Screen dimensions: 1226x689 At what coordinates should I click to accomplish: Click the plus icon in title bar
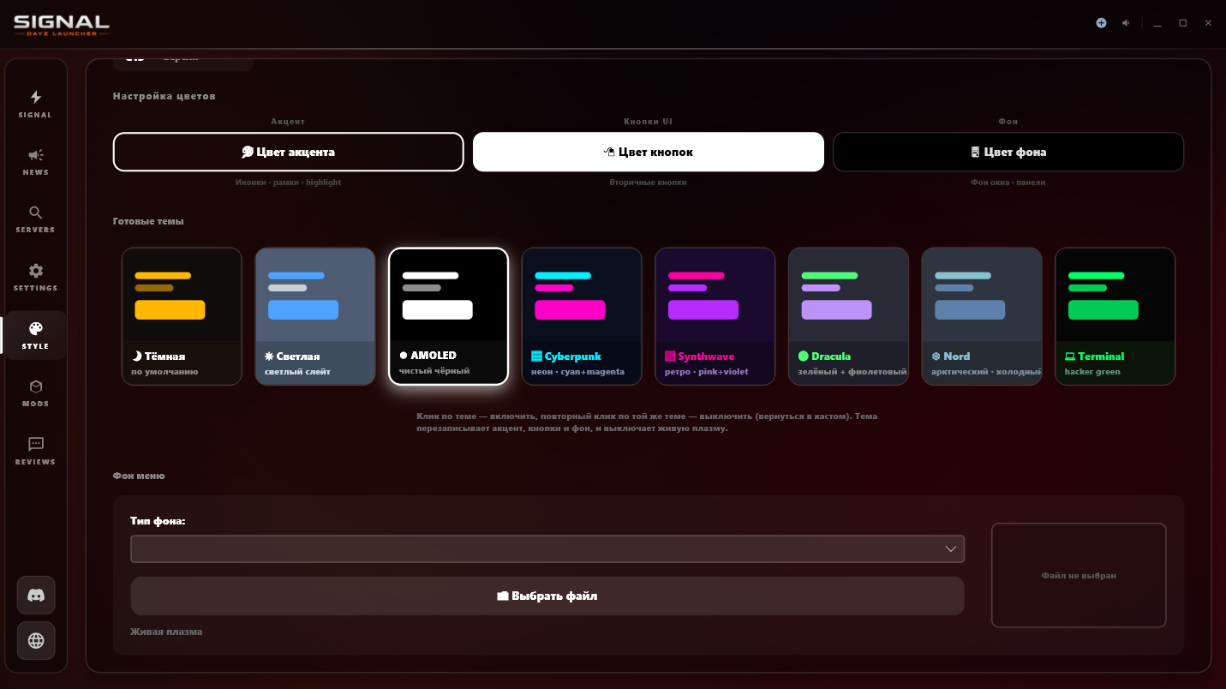[1101, 23]
